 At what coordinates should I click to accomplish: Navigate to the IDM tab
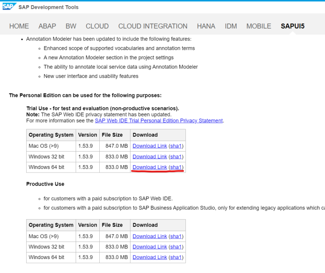(231, 26)
